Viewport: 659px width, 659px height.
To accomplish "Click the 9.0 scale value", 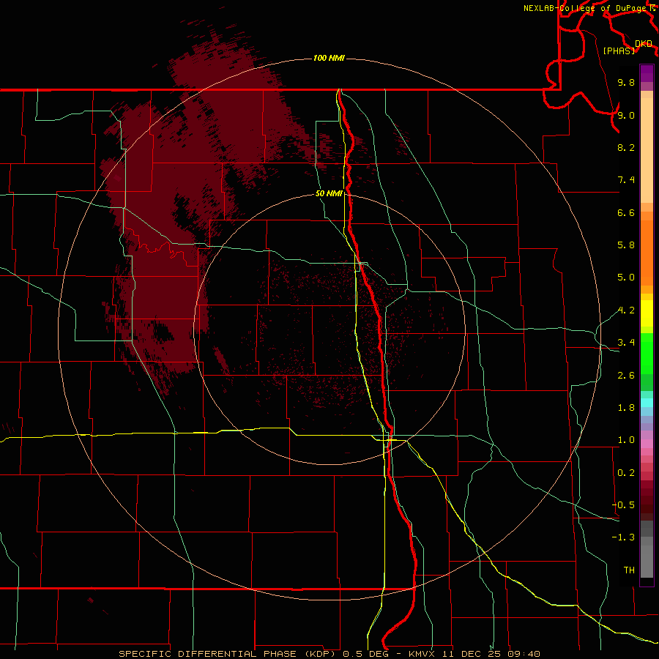I will (626, 115).
